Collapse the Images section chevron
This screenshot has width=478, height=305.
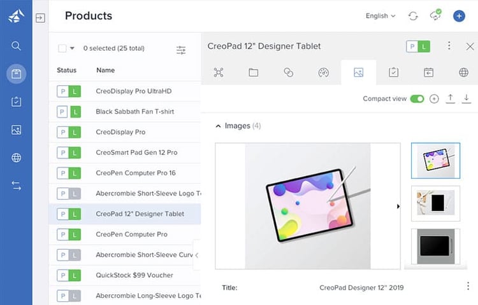click(218, 126)
